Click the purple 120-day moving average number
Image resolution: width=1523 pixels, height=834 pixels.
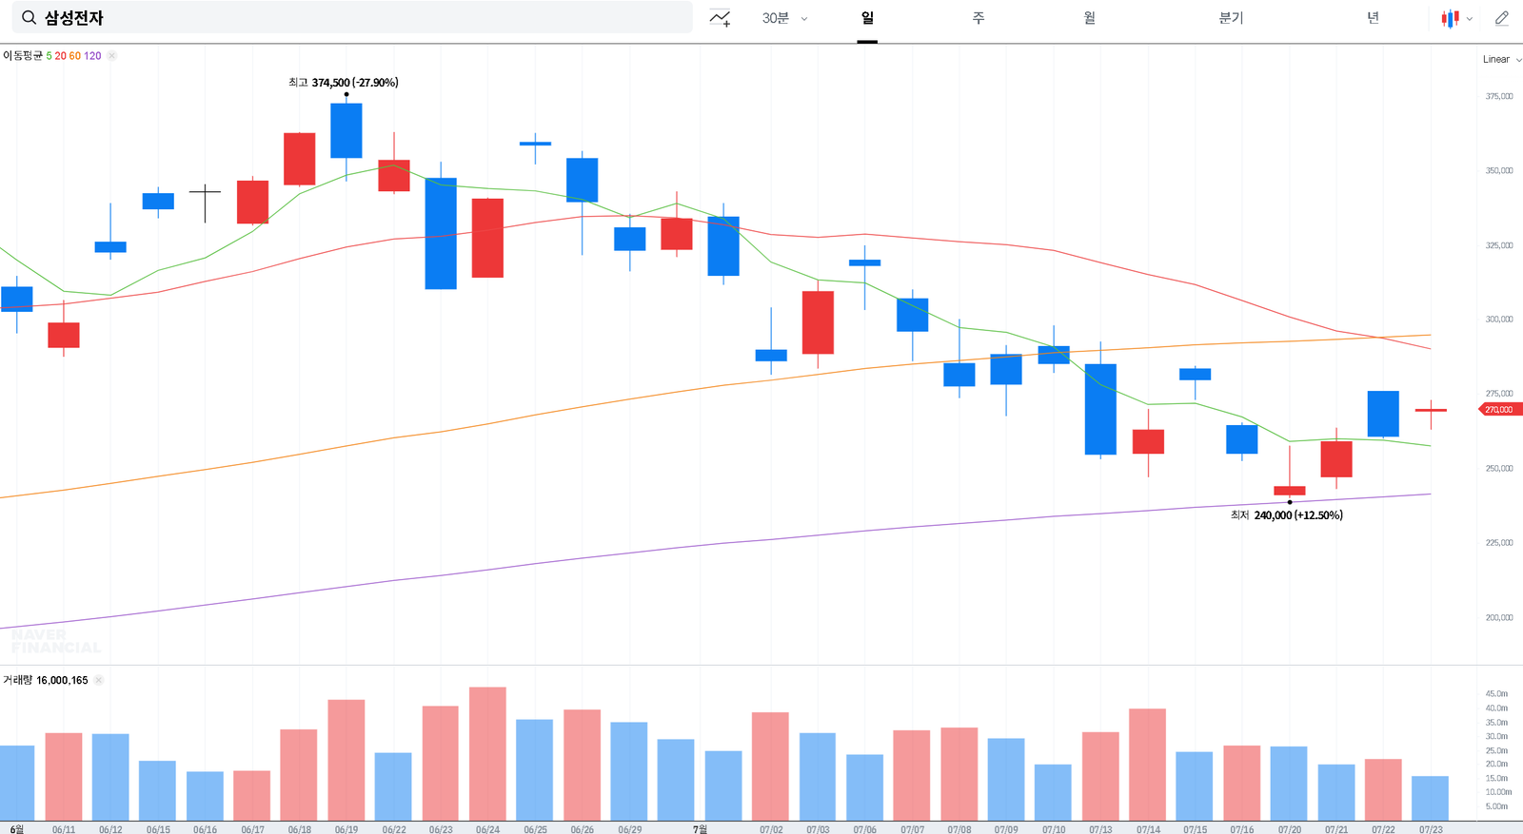[x=92, y=56]
